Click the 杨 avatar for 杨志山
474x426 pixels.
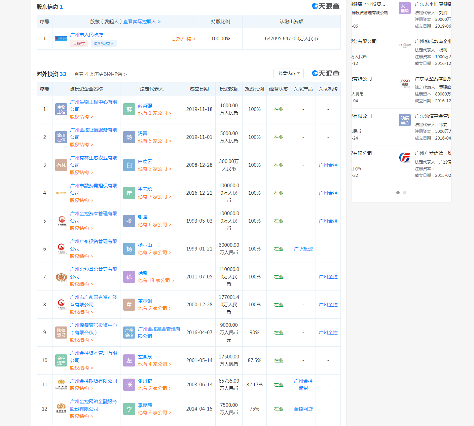pyautogui.click(x=129, y=249)
